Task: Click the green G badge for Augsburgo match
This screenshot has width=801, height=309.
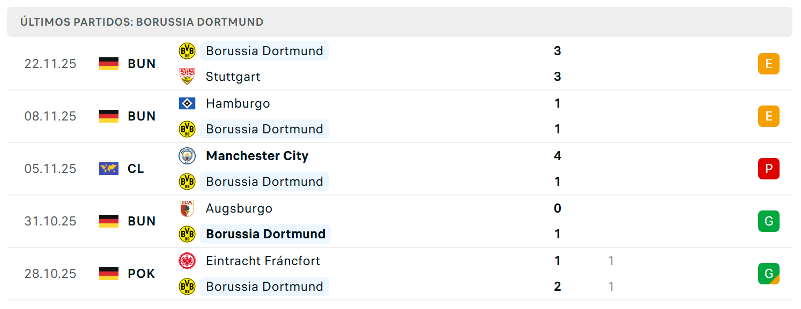Action: pyautogui.click(x=768, y=221)
